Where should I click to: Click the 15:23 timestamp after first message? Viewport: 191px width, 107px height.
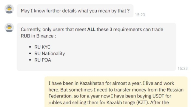tap(140, 15)
